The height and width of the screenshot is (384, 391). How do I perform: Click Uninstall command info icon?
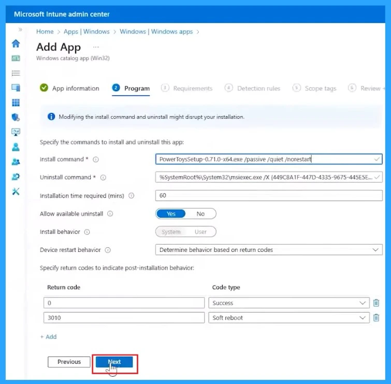pyautogui.click(x=103, y=177)
